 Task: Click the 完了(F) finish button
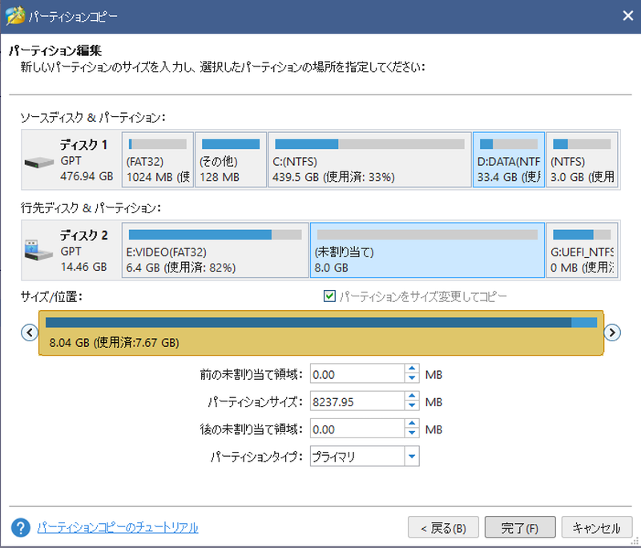click(x=520, y=527)
